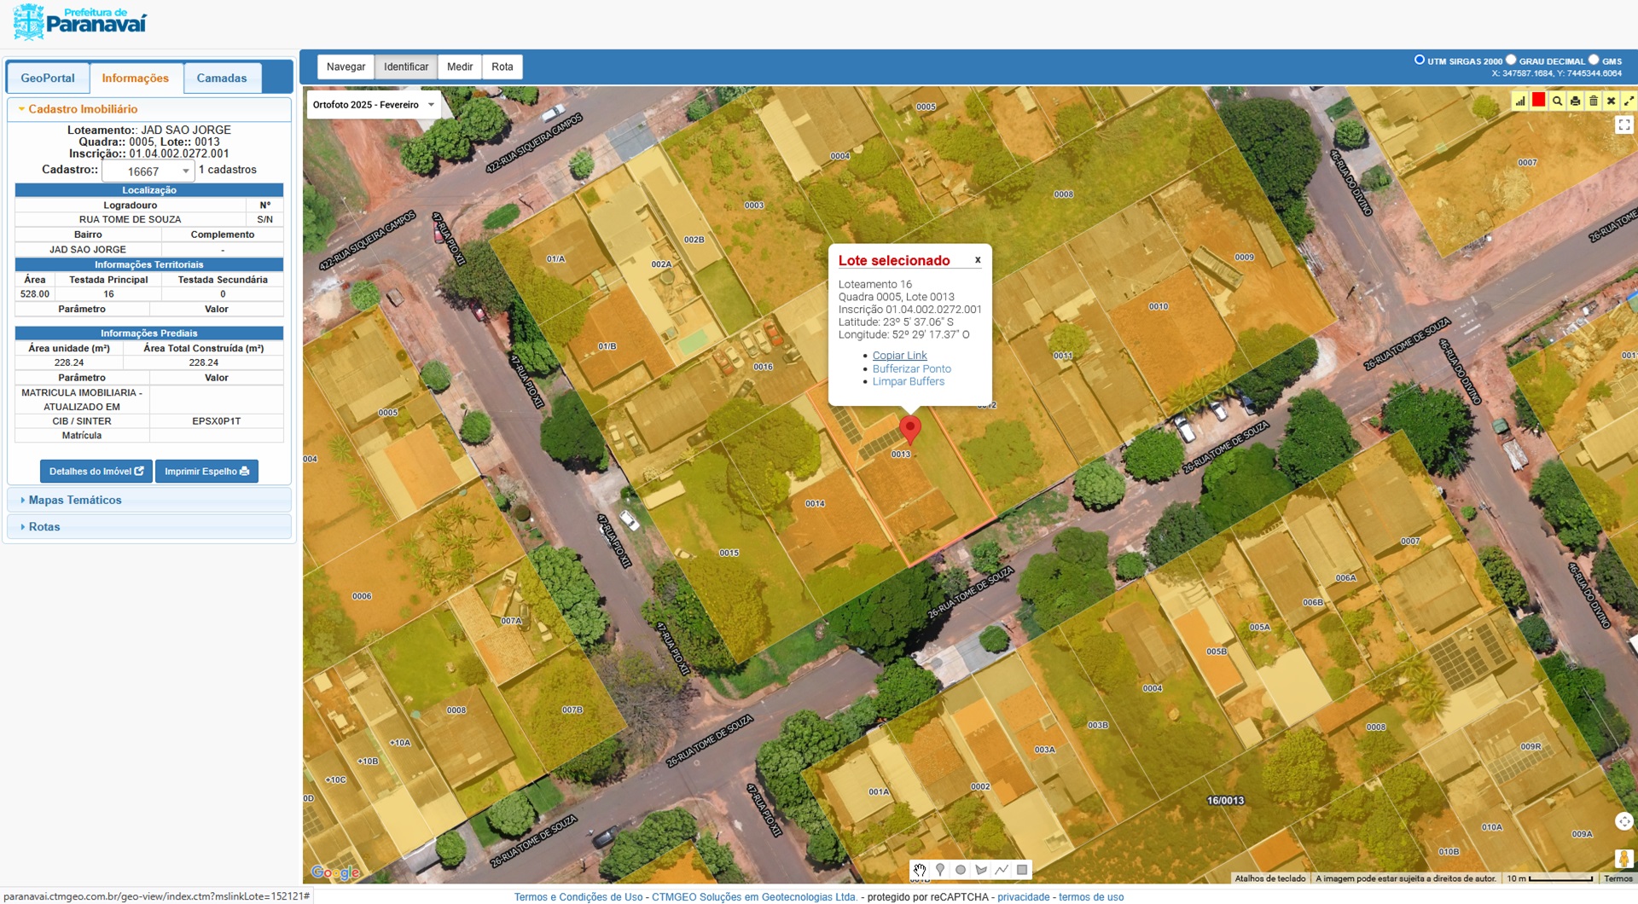Select GRAU DECIMAL coordinate option

(1511, 60)
